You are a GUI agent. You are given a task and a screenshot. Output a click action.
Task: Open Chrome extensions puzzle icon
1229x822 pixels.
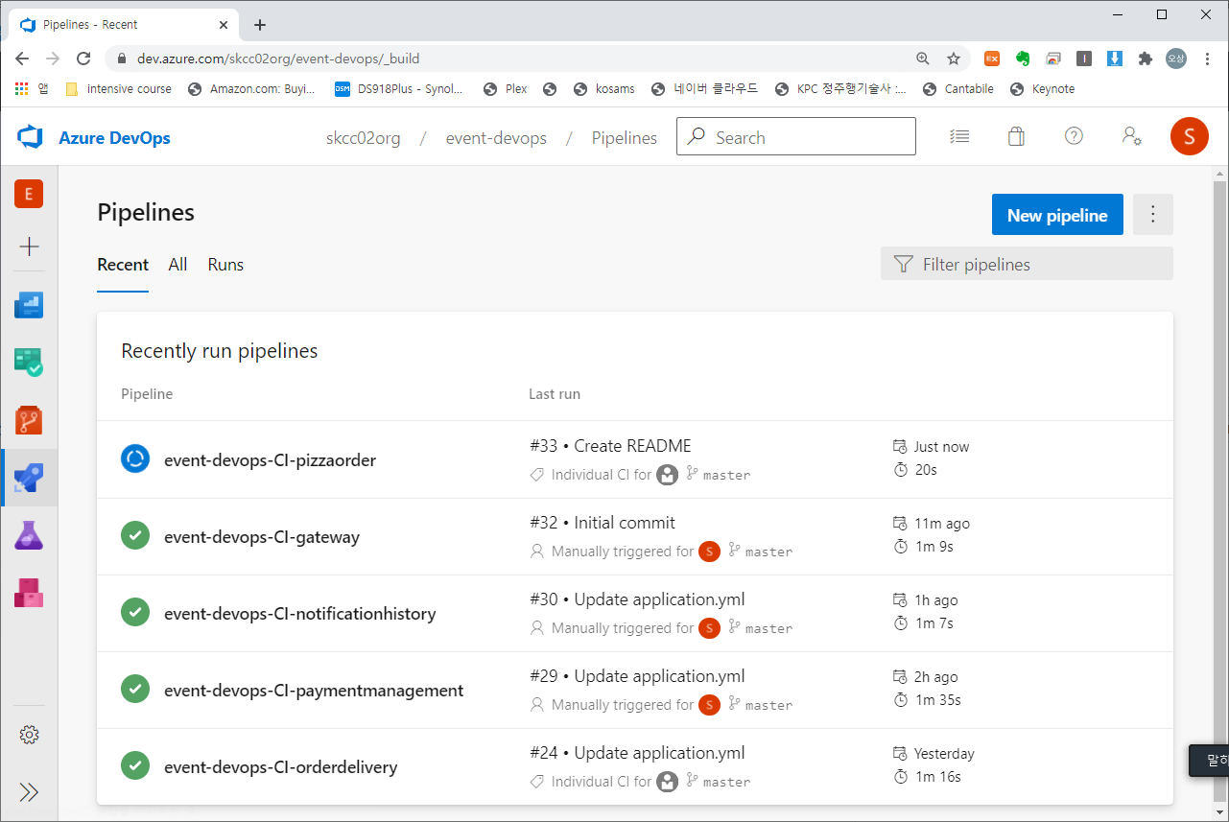point(1145,59)
